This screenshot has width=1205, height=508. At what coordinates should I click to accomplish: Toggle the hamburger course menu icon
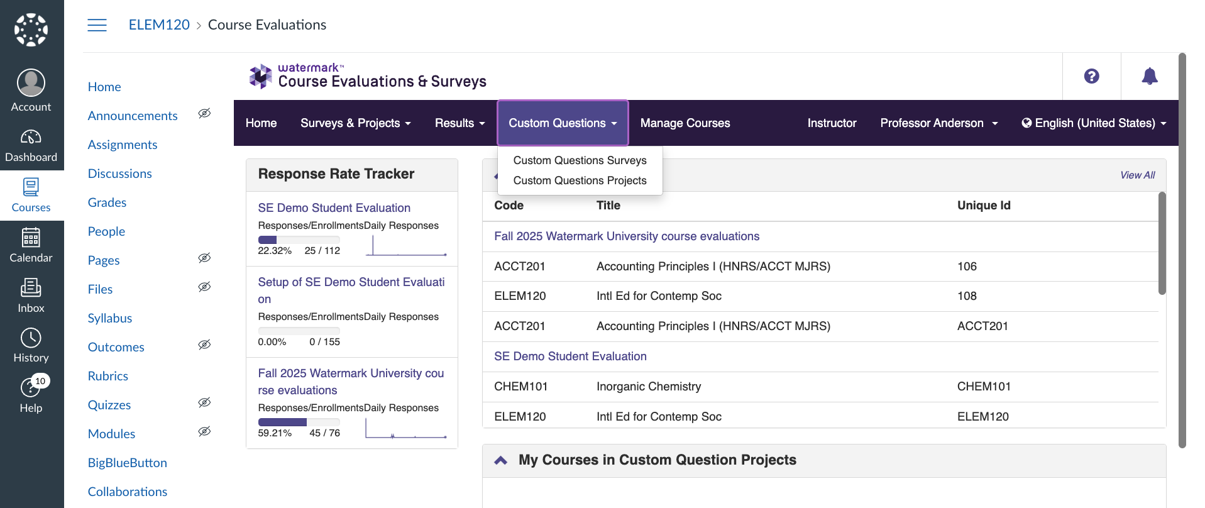click(x=97, y=25)
